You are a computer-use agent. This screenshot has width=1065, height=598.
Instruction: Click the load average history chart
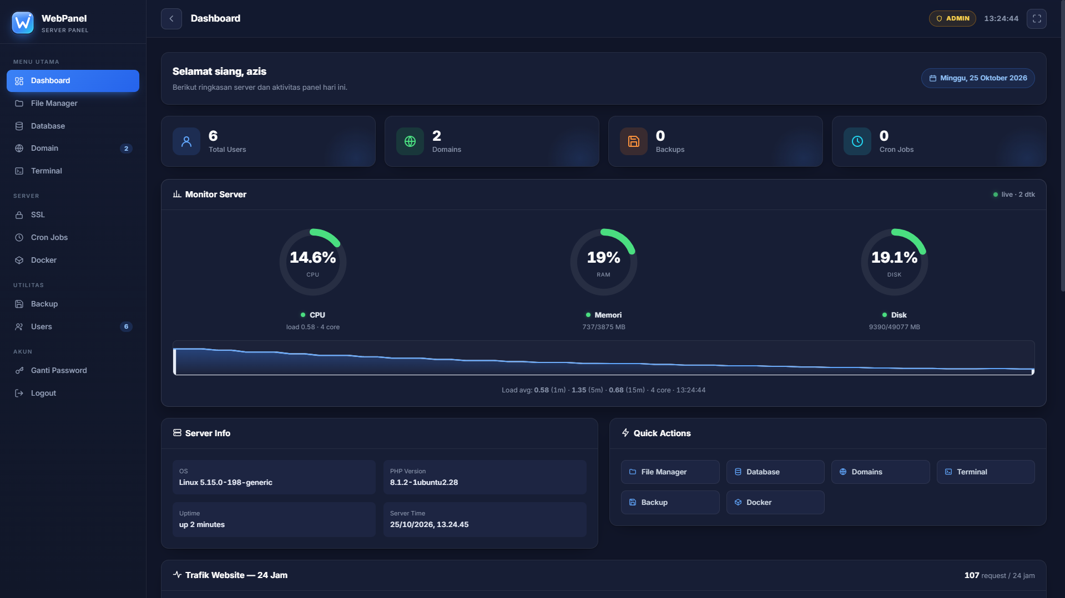(x=604, y=358)
